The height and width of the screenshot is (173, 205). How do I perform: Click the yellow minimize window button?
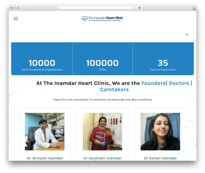coord(15,8)
